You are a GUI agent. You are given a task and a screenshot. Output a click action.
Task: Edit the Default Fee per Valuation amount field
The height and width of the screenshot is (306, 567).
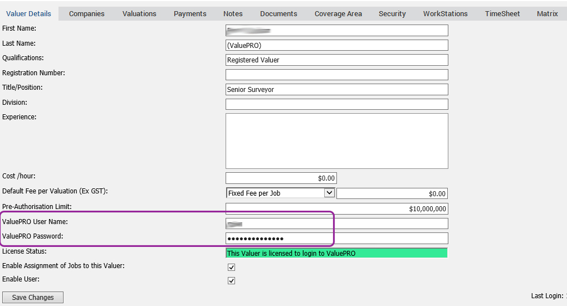tap(392, 193)
